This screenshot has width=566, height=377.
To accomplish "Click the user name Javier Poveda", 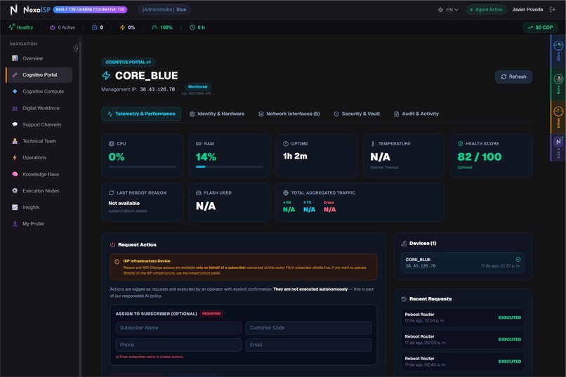I will click(x=527, y=10).
